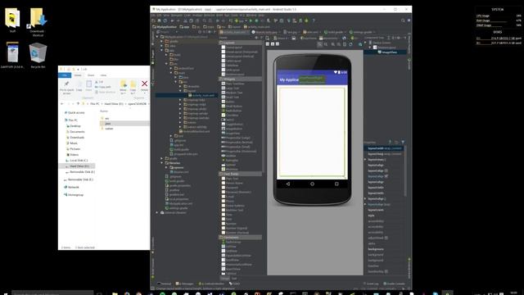
Task: Click the refresh icon above the preview
Action: 350,44
